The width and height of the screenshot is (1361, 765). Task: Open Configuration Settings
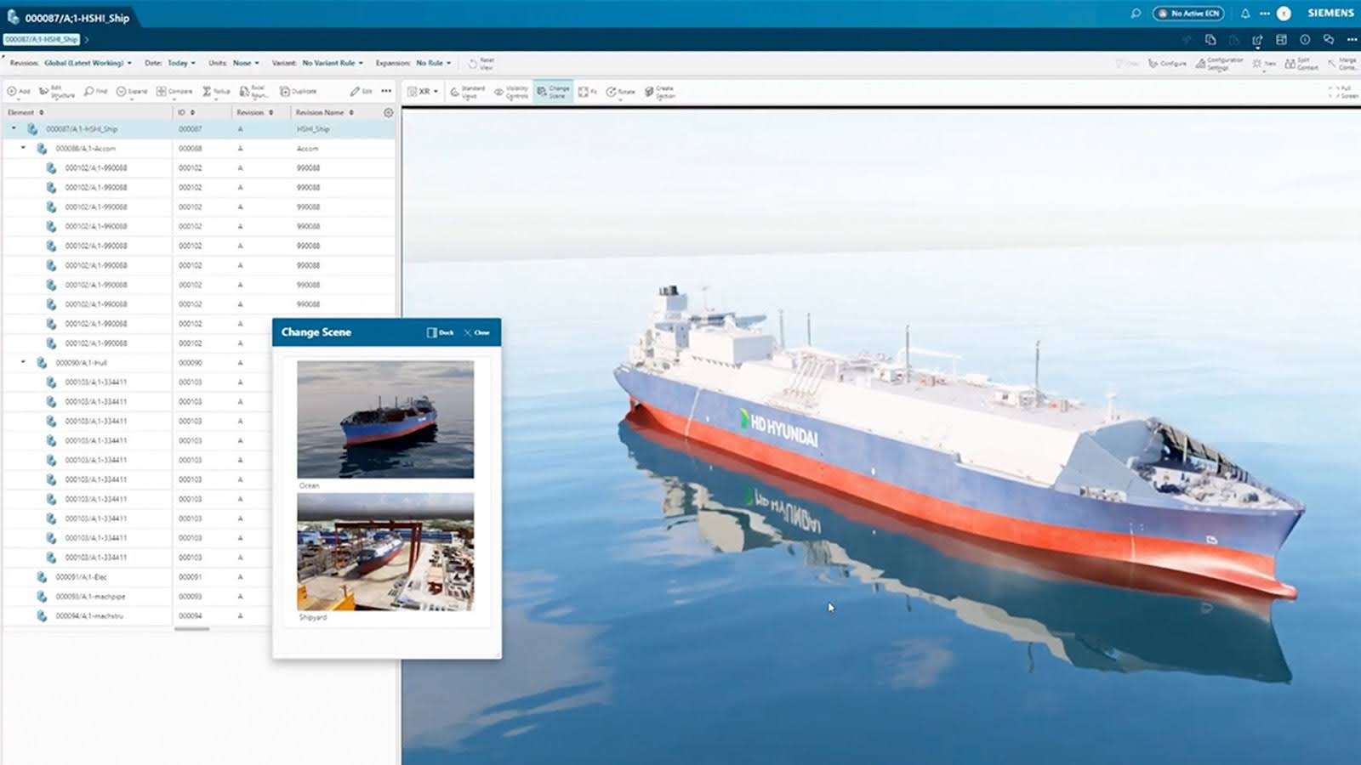coord(1218,62)
